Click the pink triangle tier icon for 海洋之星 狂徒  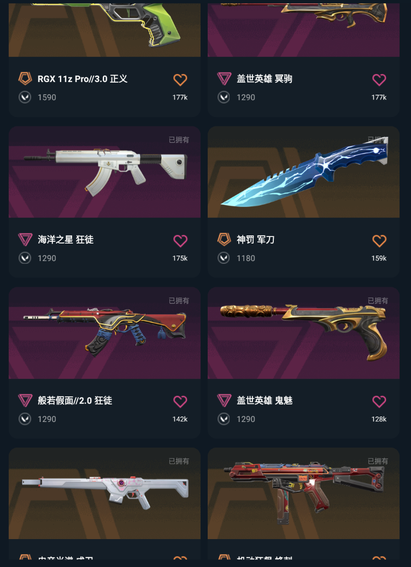click(x=25, y=239)
